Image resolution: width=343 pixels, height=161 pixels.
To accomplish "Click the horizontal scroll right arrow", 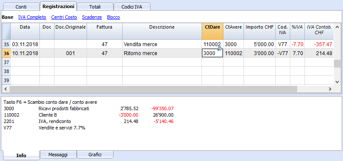I will click(330, 89).
